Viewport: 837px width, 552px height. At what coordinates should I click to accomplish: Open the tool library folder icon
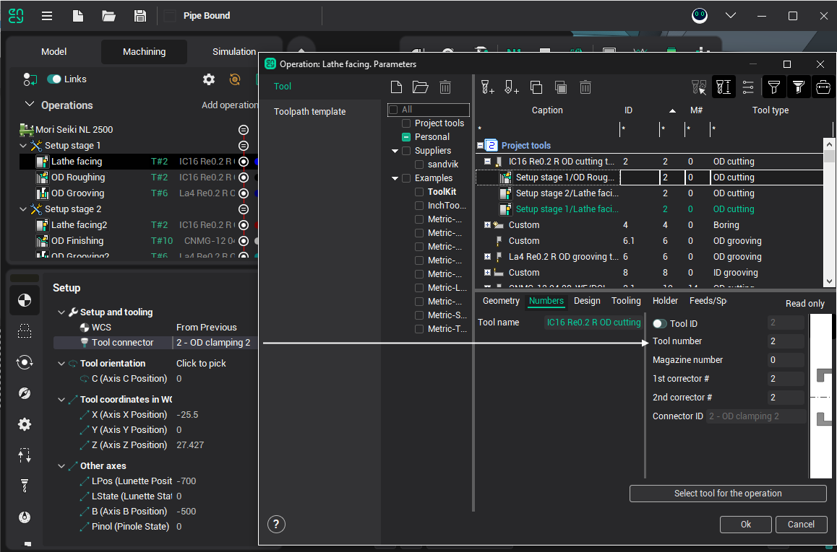(421, 87)
